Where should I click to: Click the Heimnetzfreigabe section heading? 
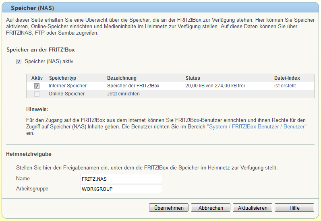coord(29,154)
